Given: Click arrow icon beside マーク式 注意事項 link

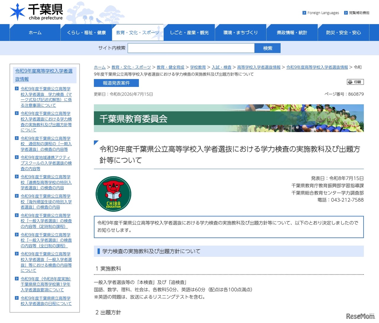Looking at the screenshot, I should (x=17, y=88).
